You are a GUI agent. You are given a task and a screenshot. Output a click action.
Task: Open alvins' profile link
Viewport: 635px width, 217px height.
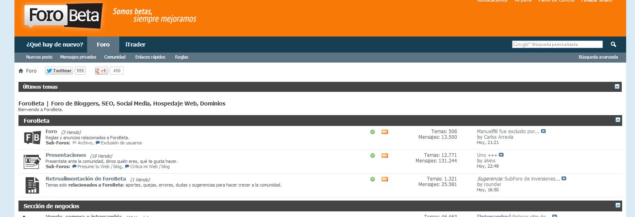(490, 160)
